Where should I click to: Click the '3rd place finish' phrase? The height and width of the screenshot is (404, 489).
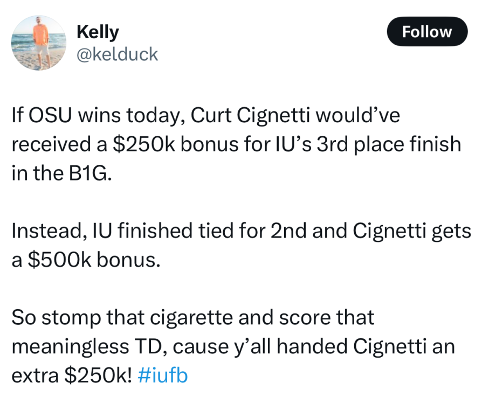[389, 144]
